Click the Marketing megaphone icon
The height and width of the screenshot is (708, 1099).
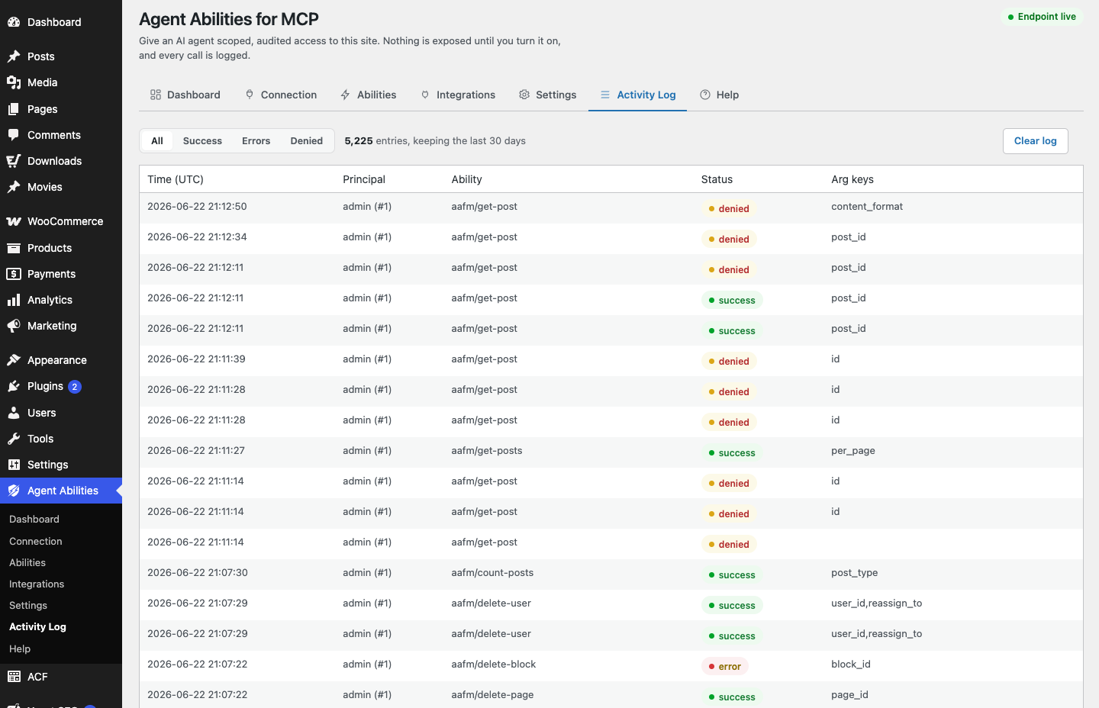click(x=14, y=326)
